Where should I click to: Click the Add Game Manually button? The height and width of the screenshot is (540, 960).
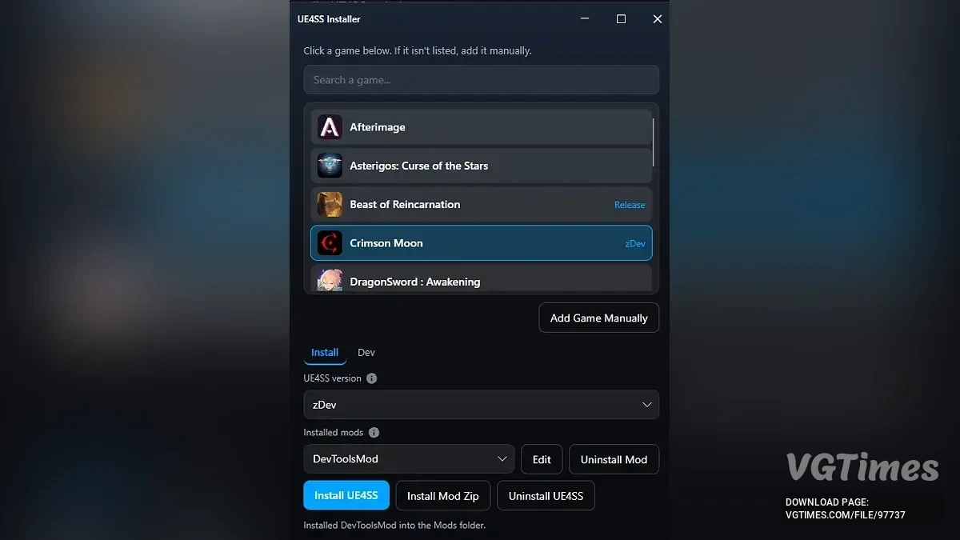pyautogui.click(x=599, y=318)
